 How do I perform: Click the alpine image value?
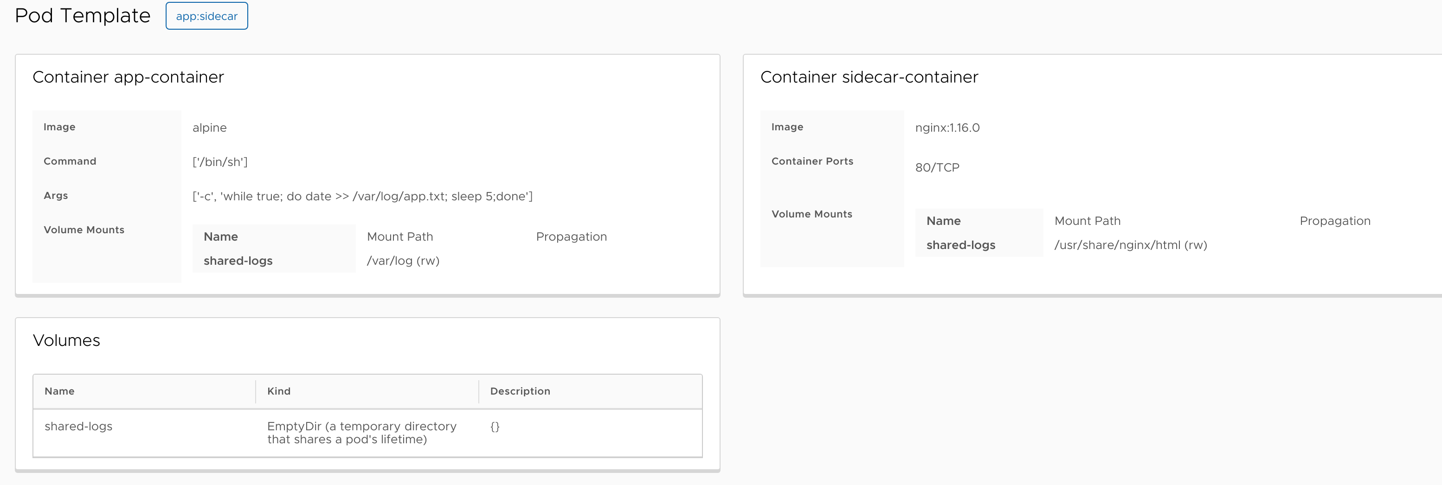209,128
